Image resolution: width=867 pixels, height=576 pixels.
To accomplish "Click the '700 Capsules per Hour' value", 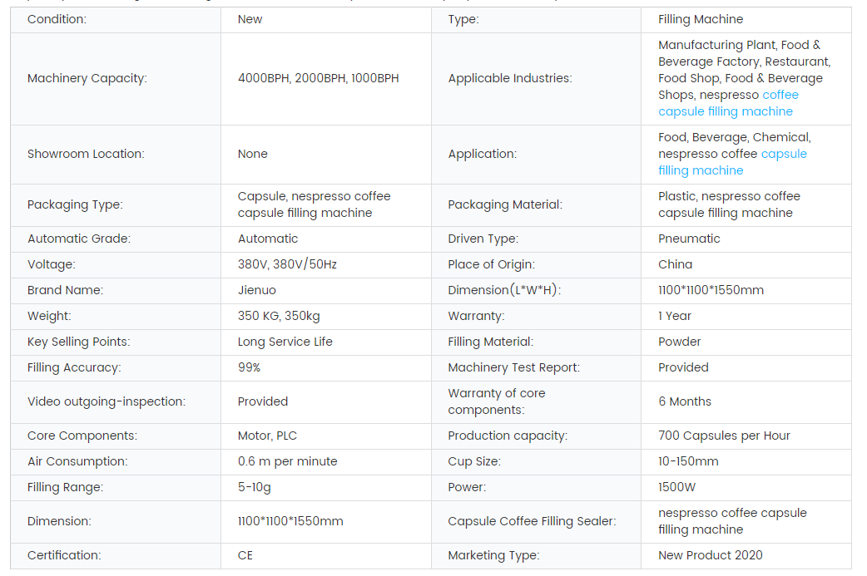I will coord(724,436).
